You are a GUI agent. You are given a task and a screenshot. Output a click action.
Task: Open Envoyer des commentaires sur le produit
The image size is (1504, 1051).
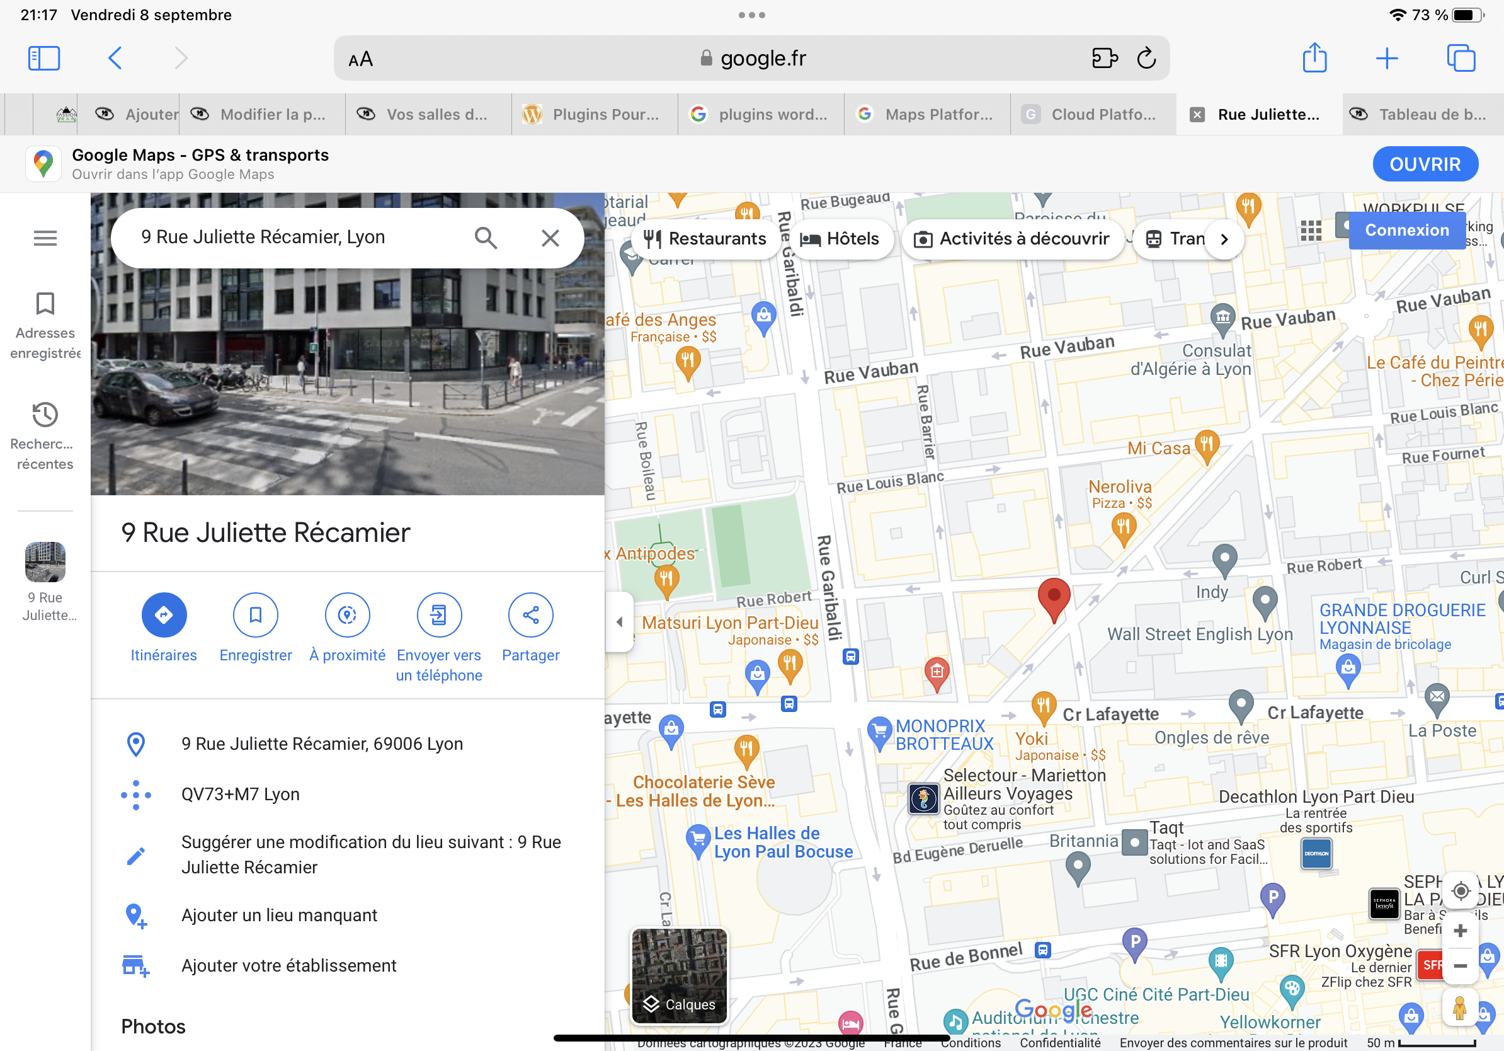[x=1233, y=1042]
